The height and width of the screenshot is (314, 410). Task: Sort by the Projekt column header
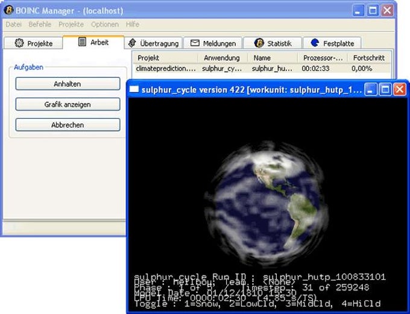(166, 58)
